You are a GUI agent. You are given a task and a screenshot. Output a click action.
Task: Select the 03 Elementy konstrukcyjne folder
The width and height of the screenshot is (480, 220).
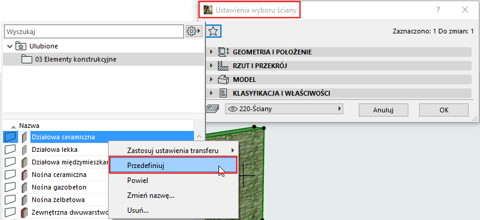click(x=103, y=59)
